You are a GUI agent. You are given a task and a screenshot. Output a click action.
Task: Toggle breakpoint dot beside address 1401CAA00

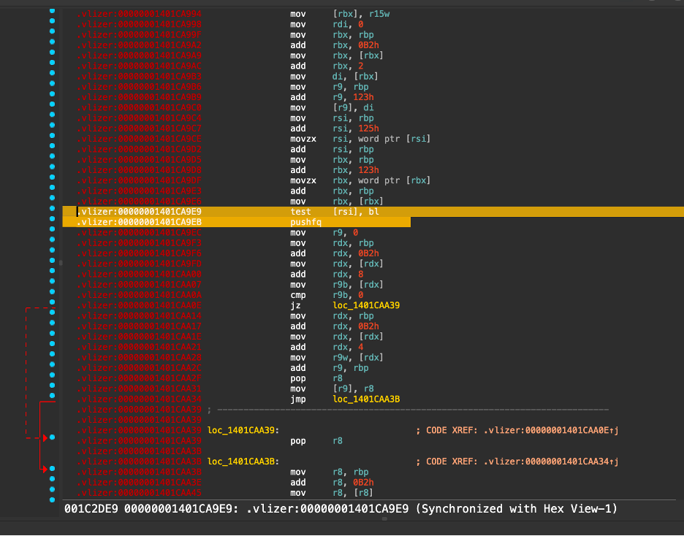pyautogui.click(x=53, y=271)
